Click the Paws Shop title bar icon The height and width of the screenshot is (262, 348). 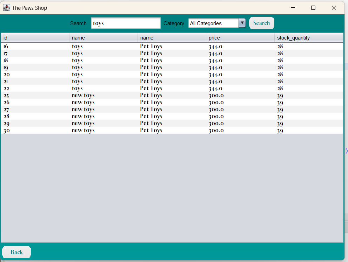pyautogui.click(x=6, y=7)
